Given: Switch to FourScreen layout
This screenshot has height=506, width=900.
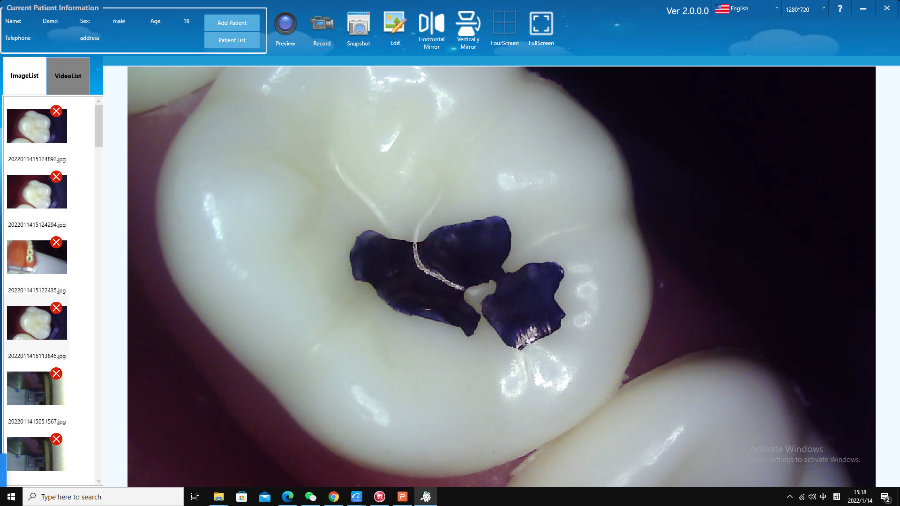Looking at the screenshot, I should (x=504, y=23).
